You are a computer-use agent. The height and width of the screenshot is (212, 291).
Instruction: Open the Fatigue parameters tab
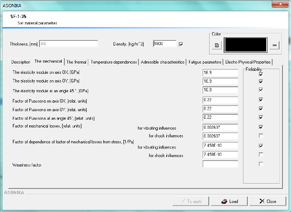pyautogui.click(x=205, y=62)
